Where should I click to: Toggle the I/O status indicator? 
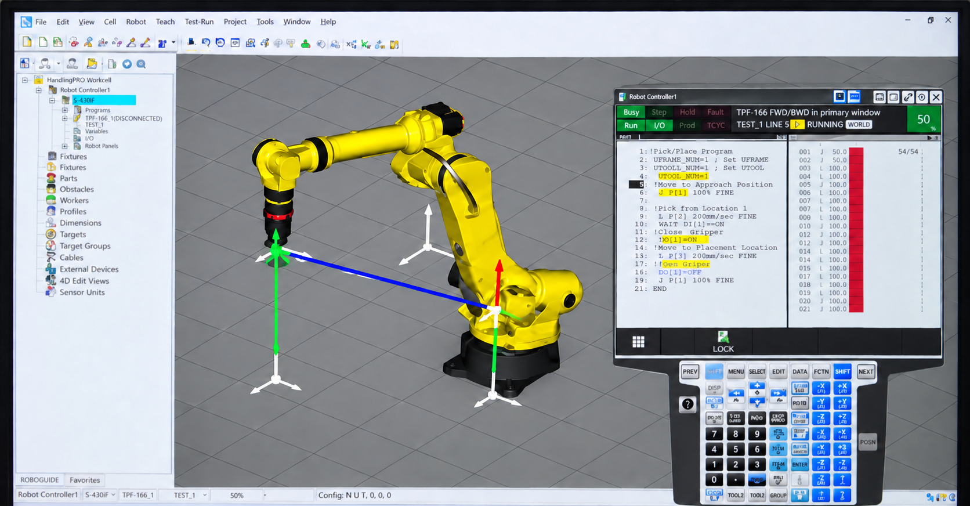[659, 125]
